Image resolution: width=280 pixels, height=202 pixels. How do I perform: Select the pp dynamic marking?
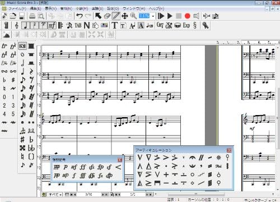(x=57, y=176)
